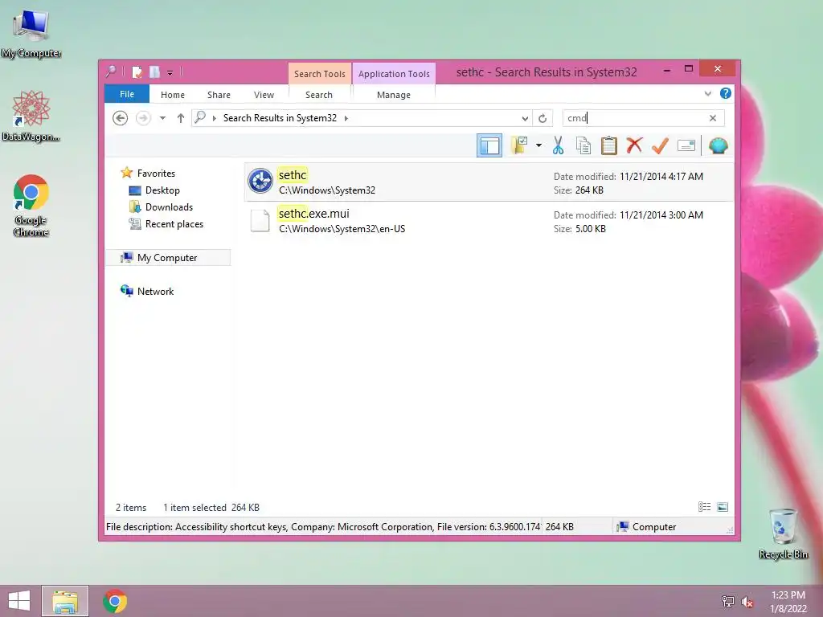The height and width of the screenshot is (617, 823).
Task: Click the Forward arrow button
Action: [x=143, y=118]
